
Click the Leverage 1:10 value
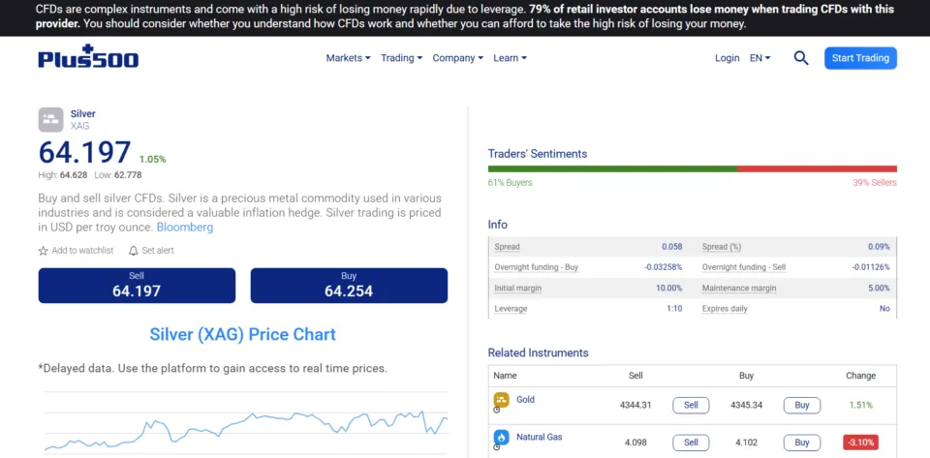pos(674,309)
